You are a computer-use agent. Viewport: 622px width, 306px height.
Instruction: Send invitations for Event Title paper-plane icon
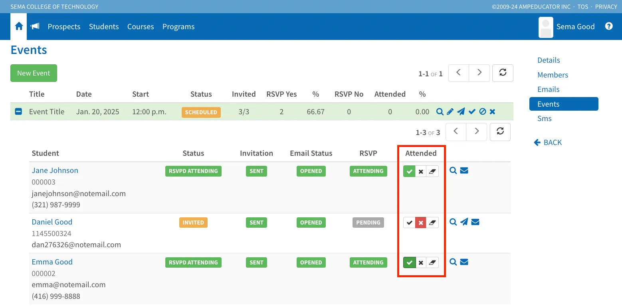(x=461, y=112)
